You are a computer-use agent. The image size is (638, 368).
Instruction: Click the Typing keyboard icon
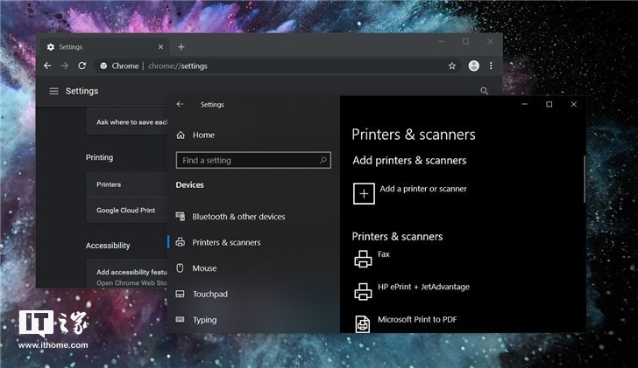pyautogui.click(x=180, y=319)
